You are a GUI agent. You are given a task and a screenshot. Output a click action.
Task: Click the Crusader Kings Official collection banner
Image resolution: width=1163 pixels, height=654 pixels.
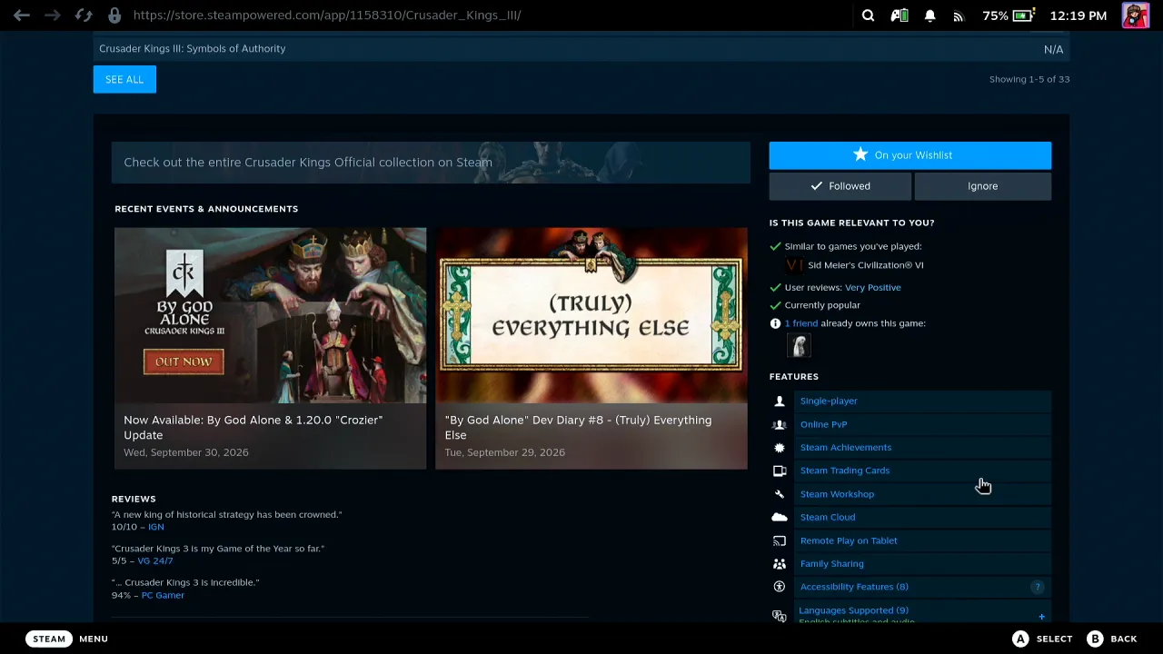tap(431, 162)
